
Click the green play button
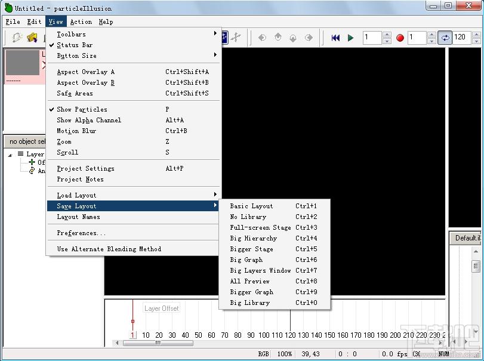click(350, 38)
